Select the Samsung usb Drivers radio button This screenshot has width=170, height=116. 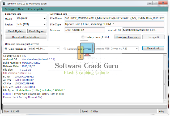coord(65,49)
